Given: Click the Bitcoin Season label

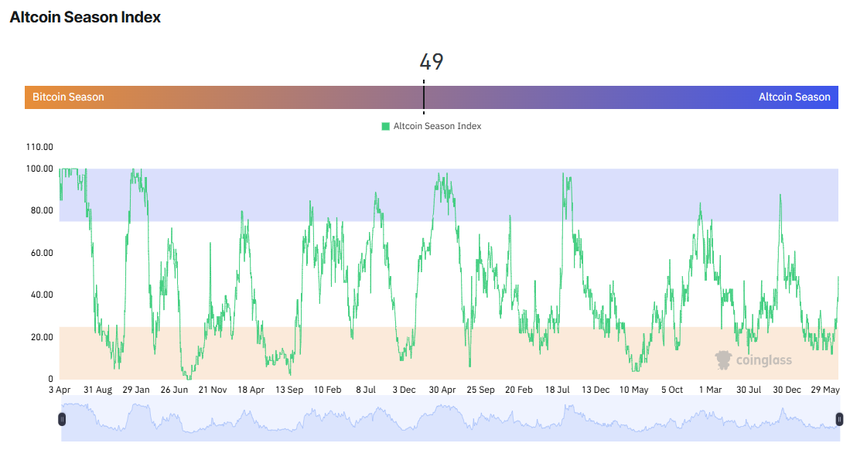Looking at the screenshot, I should tap(67, 97).
